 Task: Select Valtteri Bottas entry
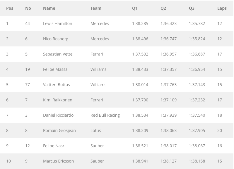point(57,85)
